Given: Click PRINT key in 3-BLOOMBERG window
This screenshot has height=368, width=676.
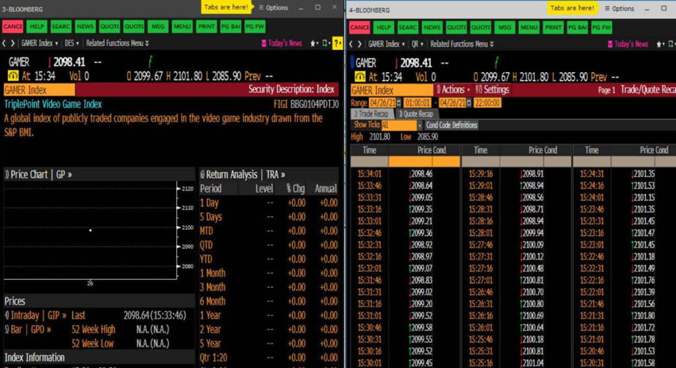Looking at the screenshot, I should pyautogui.click(x=206, y=27).
